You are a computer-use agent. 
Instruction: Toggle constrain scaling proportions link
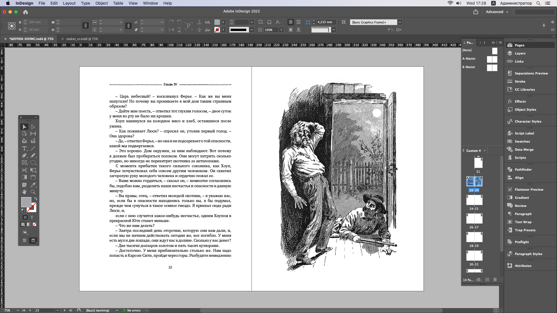click(128, 26)
